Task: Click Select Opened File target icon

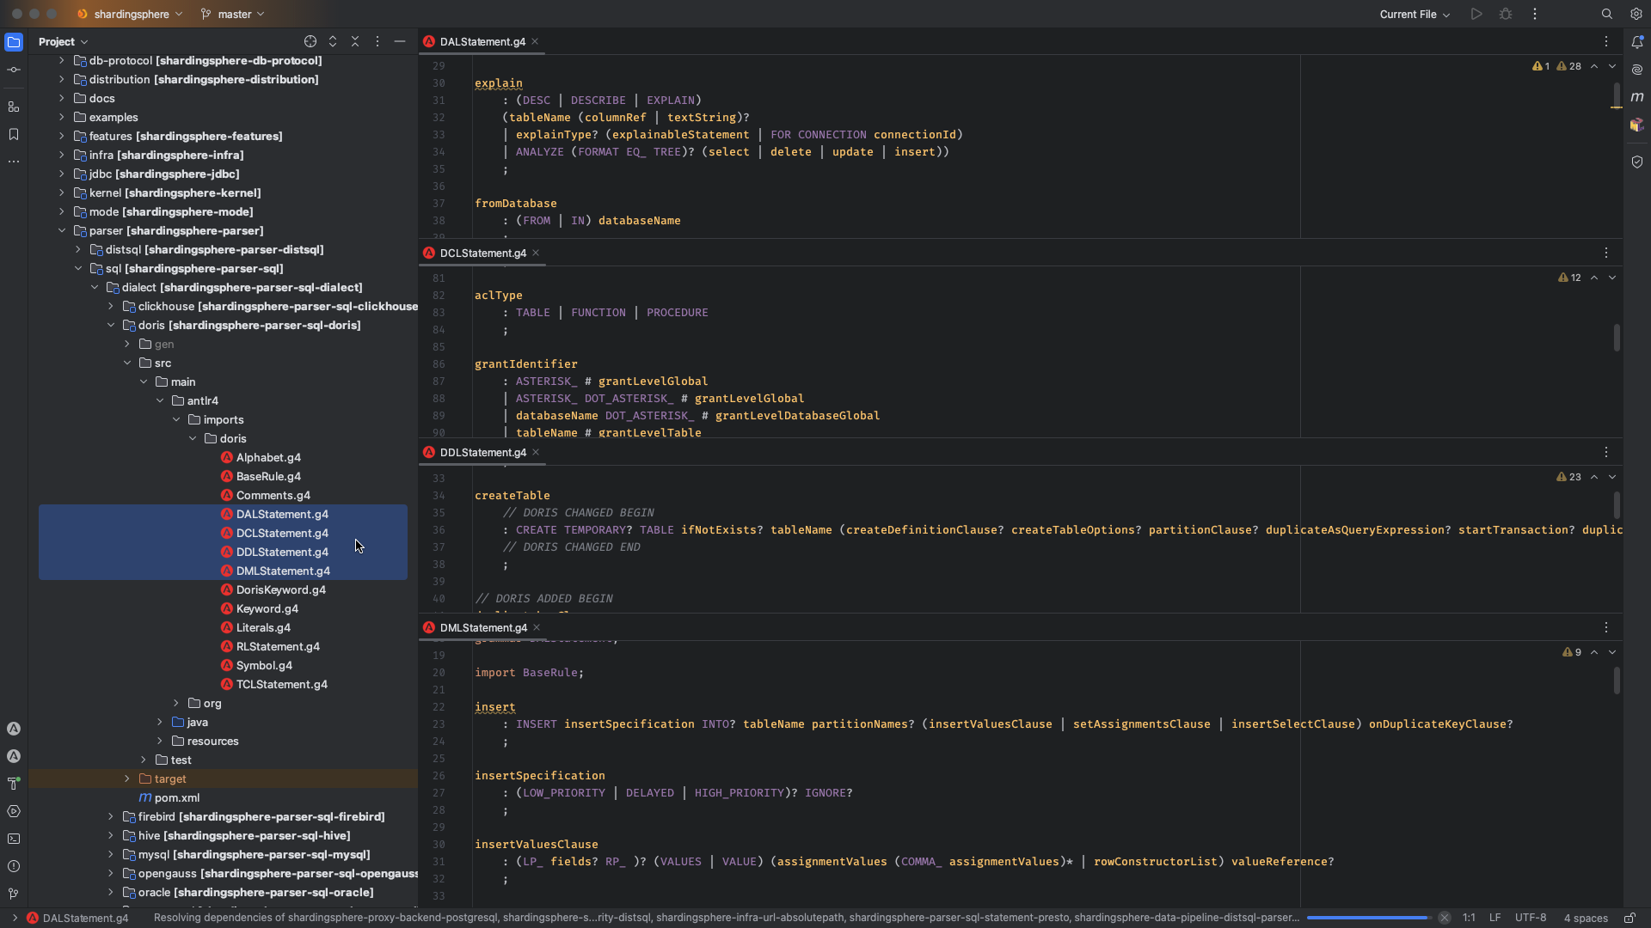Action: tap(310, 41)
